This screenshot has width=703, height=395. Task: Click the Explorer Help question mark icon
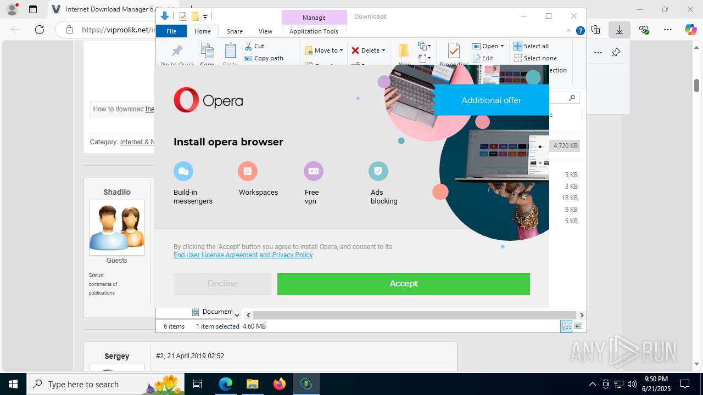pyautogui.click(x=580, y=31)
